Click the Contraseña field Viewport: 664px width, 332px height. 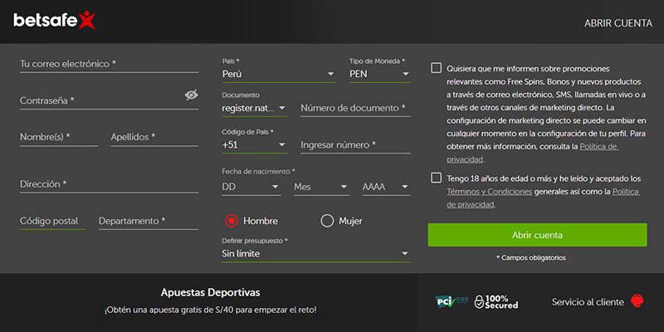coord(109,100)
